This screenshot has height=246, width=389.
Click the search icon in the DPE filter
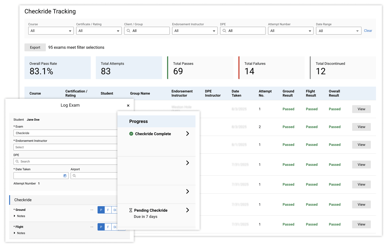224,31
